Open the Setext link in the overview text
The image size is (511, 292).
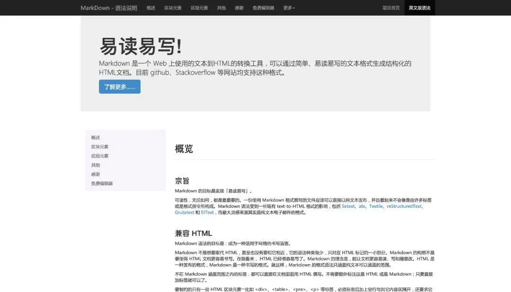[x=348, y=206]
